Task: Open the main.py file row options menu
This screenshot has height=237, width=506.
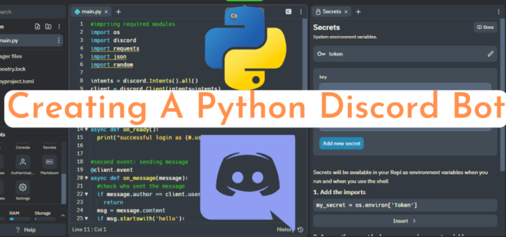Action: pyautogui.click(x=58, y=40)
